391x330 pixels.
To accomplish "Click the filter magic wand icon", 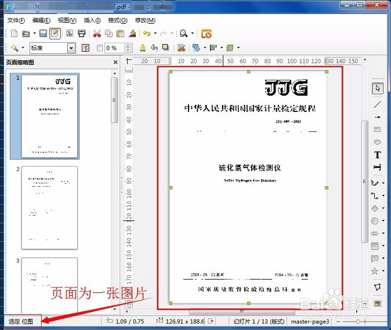I will click(15, 48).
